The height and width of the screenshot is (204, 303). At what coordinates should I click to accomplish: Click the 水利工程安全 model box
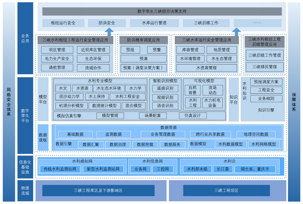pos(128,97)
